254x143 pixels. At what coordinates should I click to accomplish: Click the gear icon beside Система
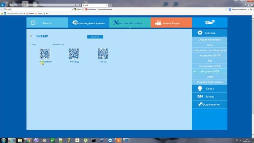coord(200,33)
